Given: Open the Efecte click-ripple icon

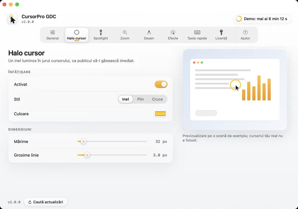Looking at the screenshot, I should click(x=173, y=32).
